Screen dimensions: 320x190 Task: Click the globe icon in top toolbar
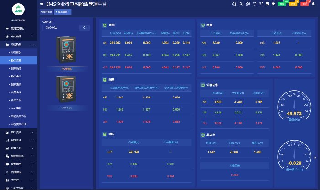(x=234, y=4)
